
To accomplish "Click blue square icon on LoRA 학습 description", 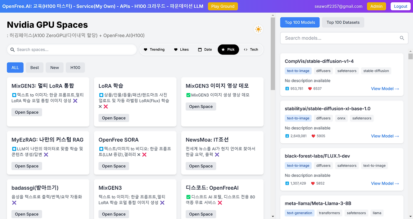I will pyautogui.click(x=101, y=95).
